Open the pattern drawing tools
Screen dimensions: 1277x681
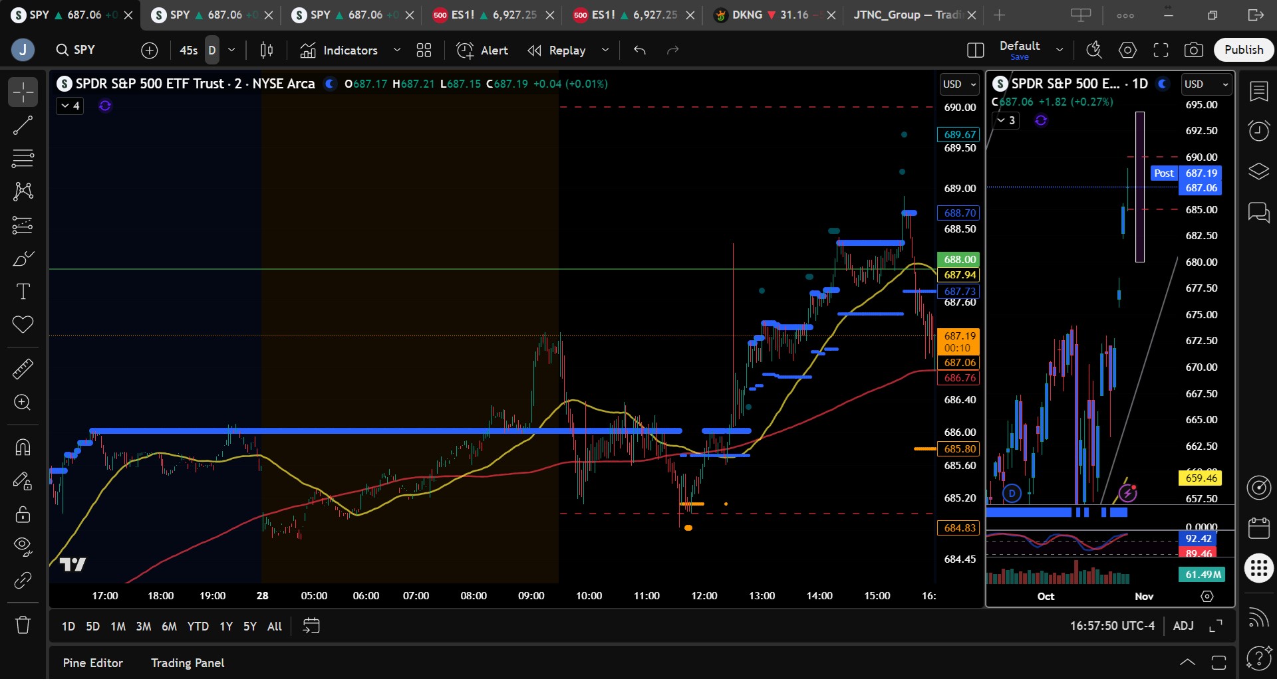point(23,192)
